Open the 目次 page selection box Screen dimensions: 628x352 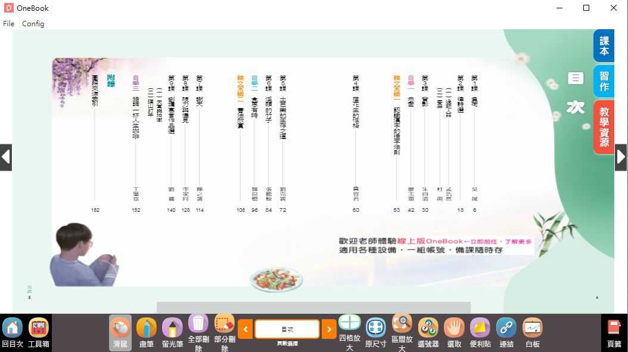coord(287,329)
